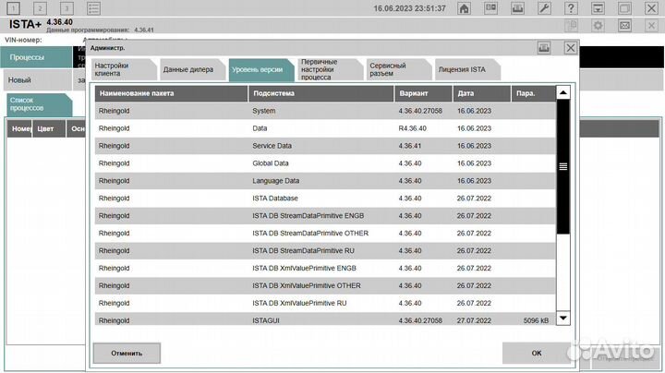Select ISTA DB StreamDataPrimitive RU row

(325, 250)
